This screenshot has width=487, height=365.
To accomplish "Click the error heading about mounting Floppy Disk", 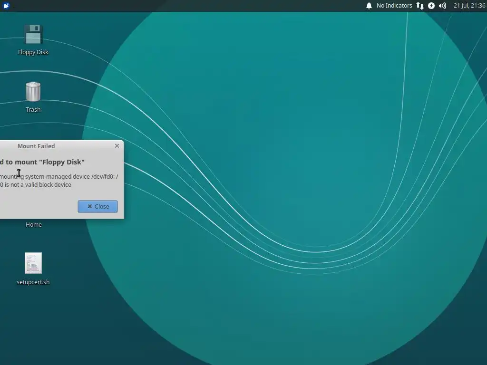I will [42, 162].
